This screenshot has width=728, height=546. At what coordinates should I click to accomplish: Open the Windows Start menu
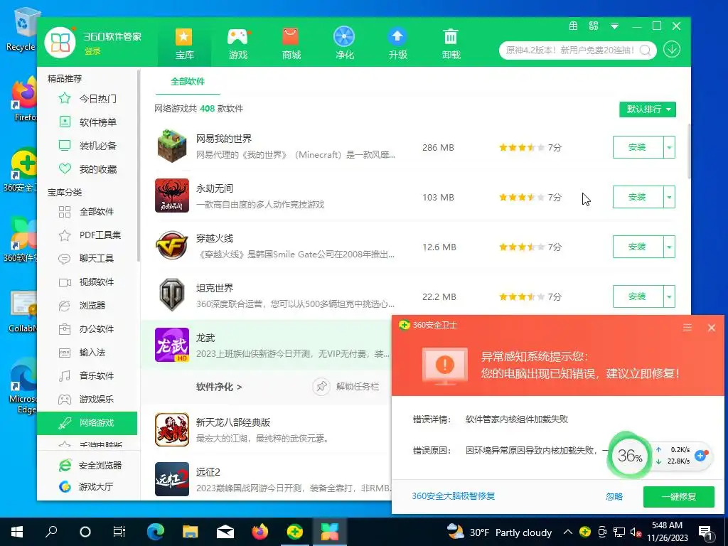[x=17, y=532]
